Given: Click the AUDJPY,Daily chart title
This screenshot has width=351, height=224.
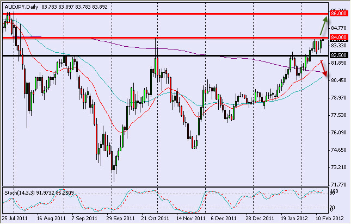Looking at the screenshot, I should (21, 5).
